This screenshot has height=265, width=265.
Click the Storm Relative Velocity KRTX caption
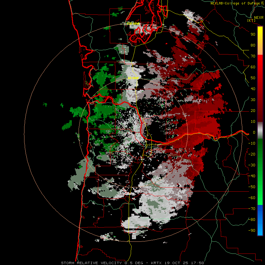132,263
